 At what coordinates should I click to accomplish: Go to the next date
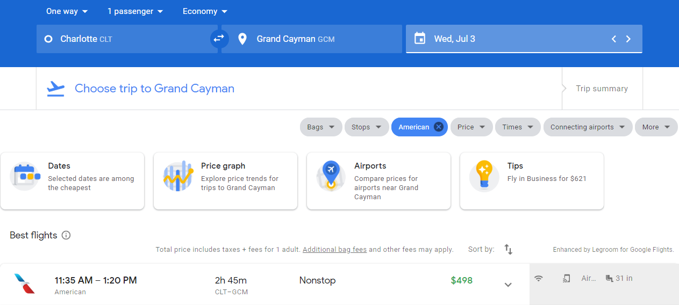click(x=628, y=39)
